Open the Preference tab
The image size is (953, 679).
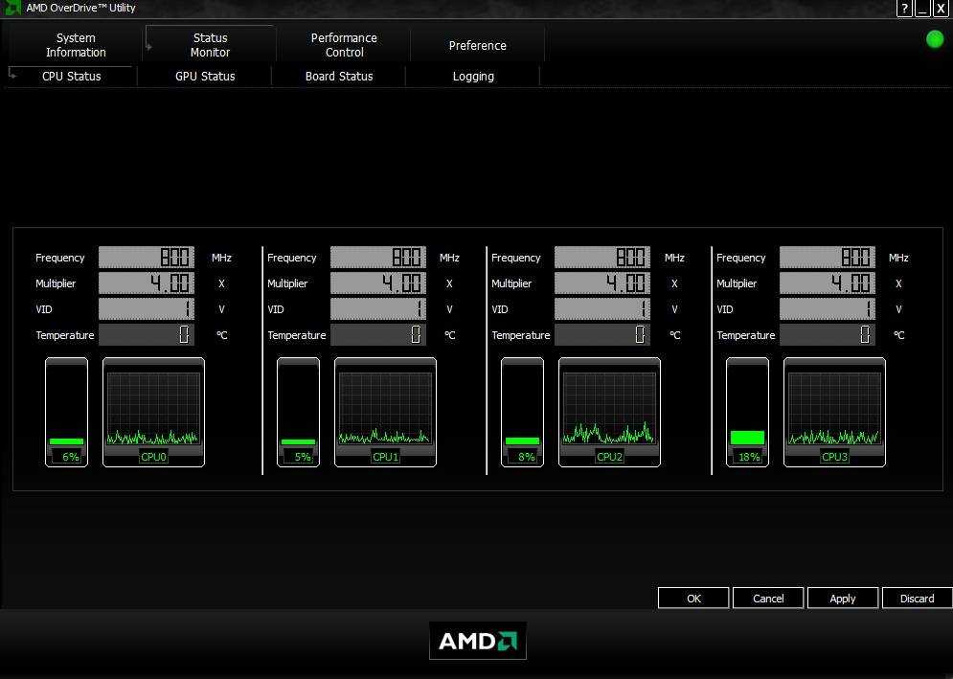[478, 46]
